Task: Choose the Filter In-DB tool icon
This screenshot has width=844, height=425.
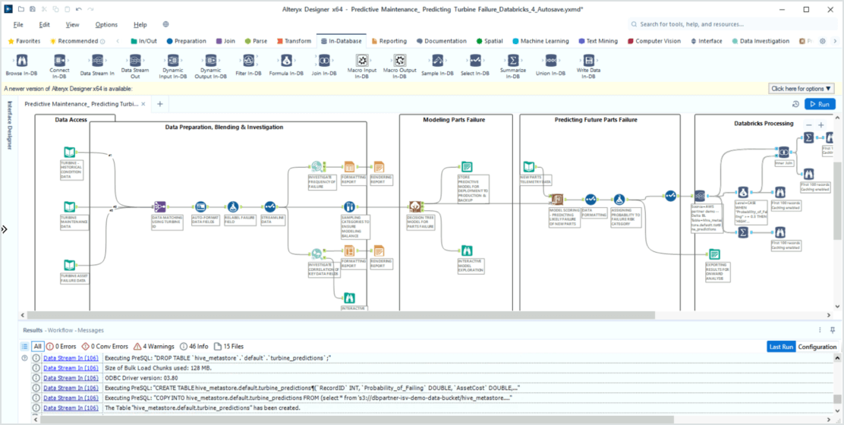Action: [x=248, y=61]
